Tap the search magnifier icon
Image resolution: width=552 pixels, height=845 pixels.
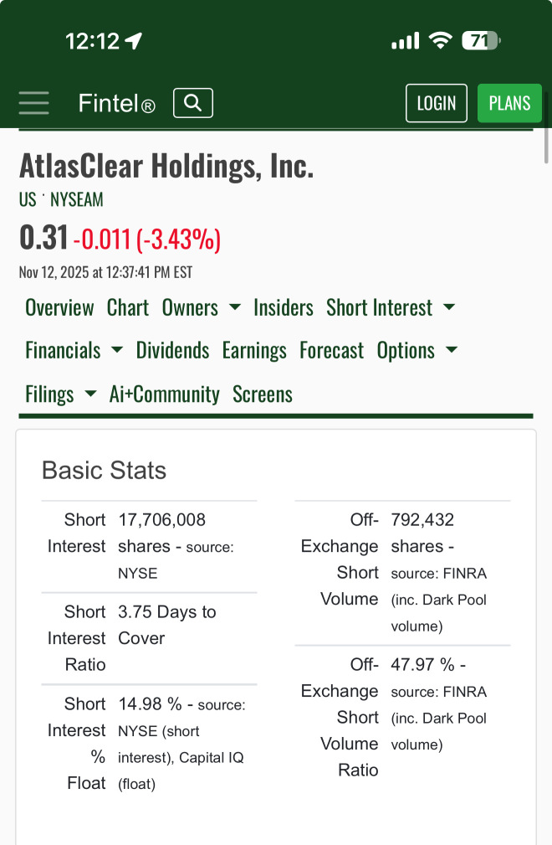[x=193, y=103]
